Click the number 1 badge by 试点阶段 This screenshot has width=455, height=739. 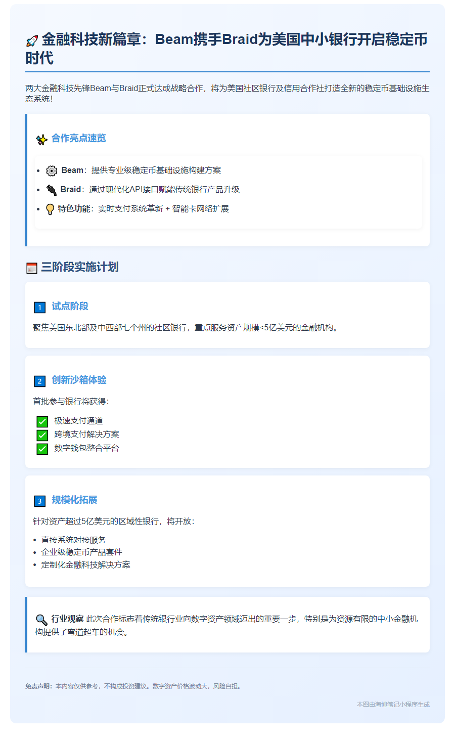click(40, 307)
